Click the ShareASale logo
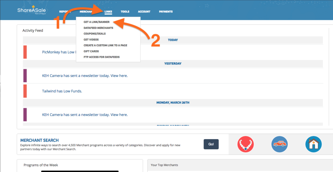The width and height of the screenshot is (333, 172). (x=32, y=10)
